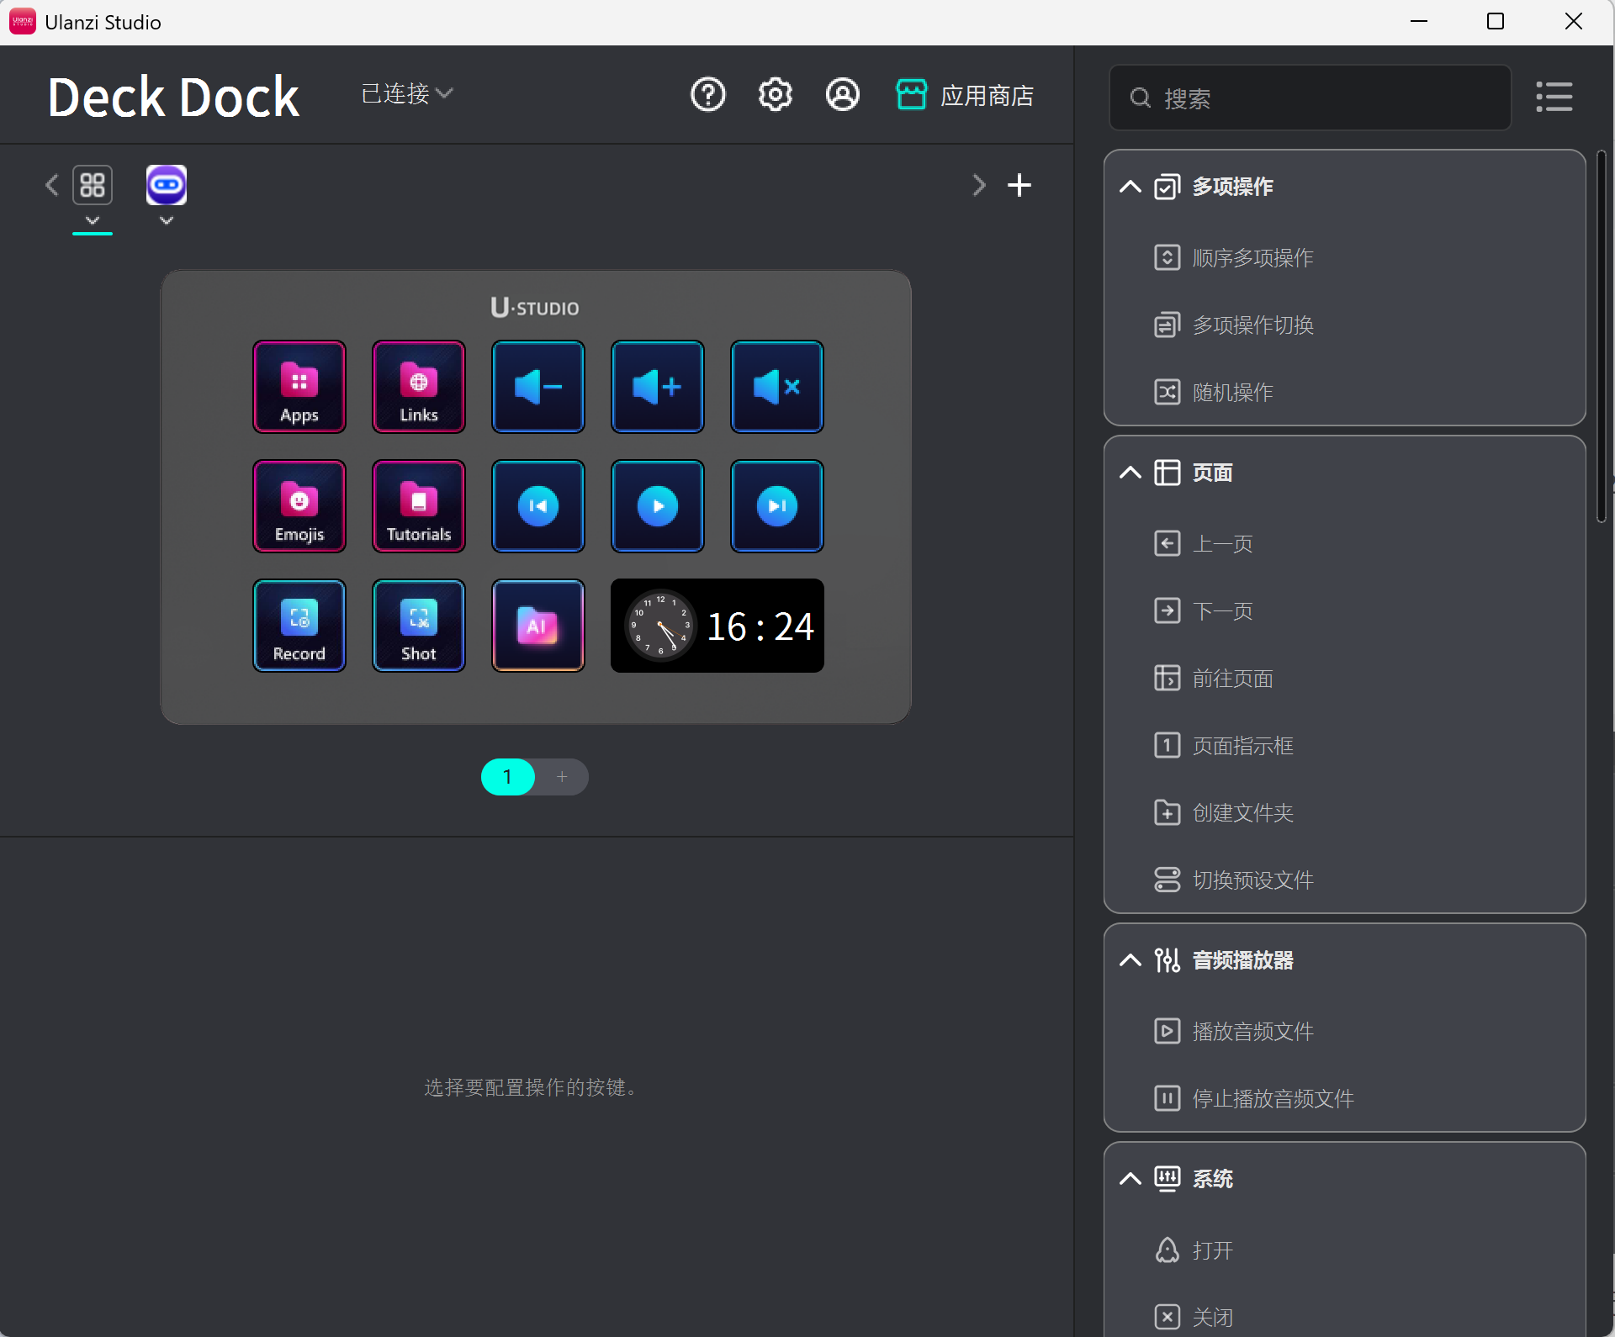
Task: Add a new profile with plus button
Action: [x=1019, y=185]
